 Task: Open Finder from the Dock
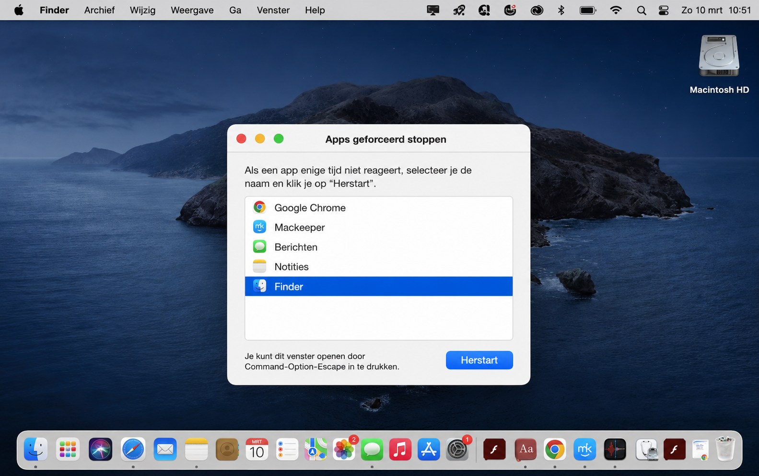pos(36,450)
